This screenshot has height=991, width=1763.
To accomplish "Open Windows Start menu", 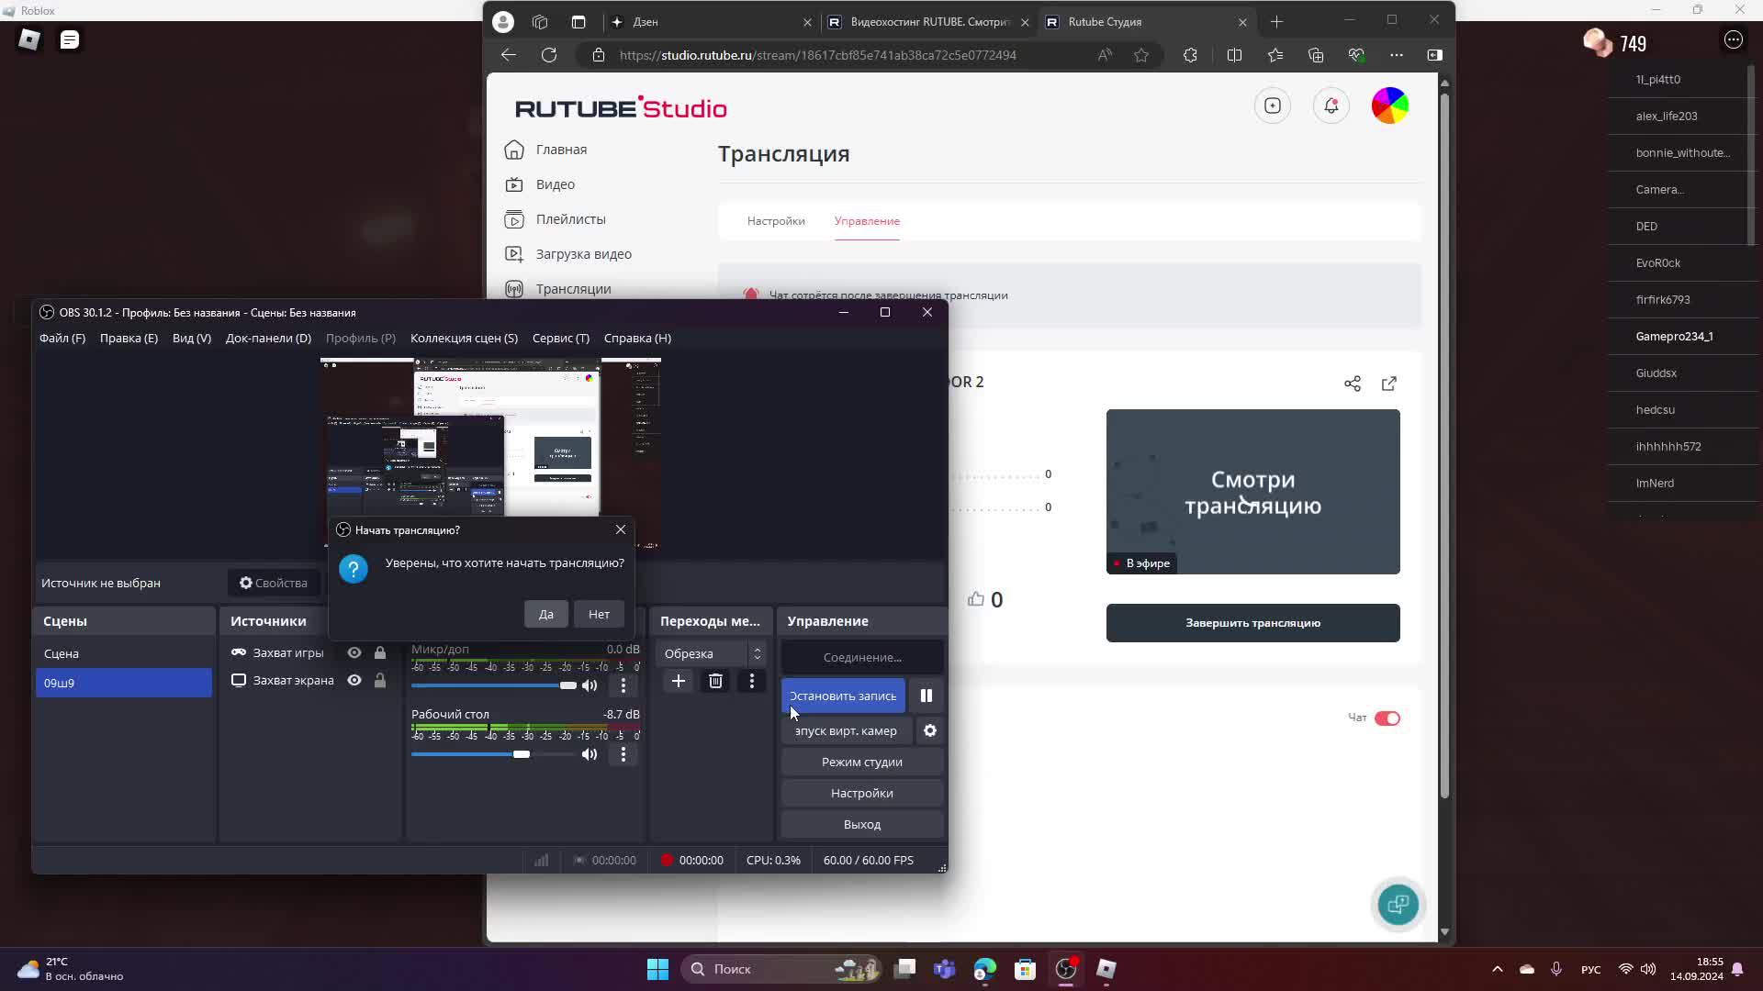I will [x=657, y=969].
